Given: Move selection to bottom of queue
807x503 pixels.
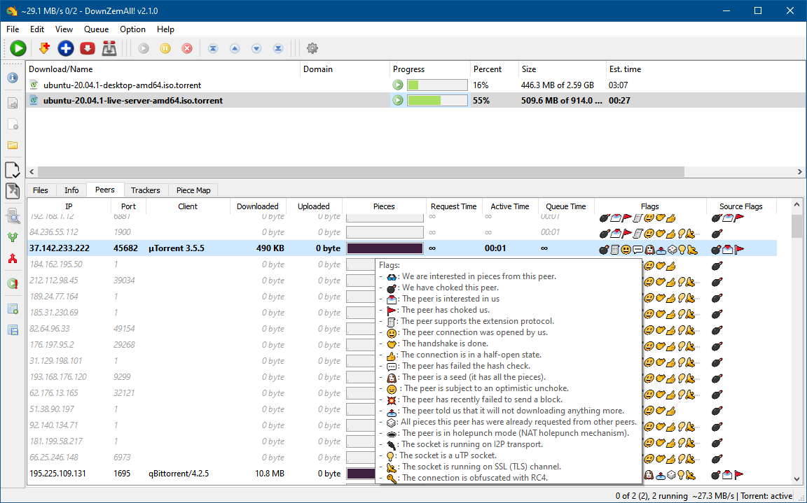Looking at the screenshot, I should click(x=278, y=48).
